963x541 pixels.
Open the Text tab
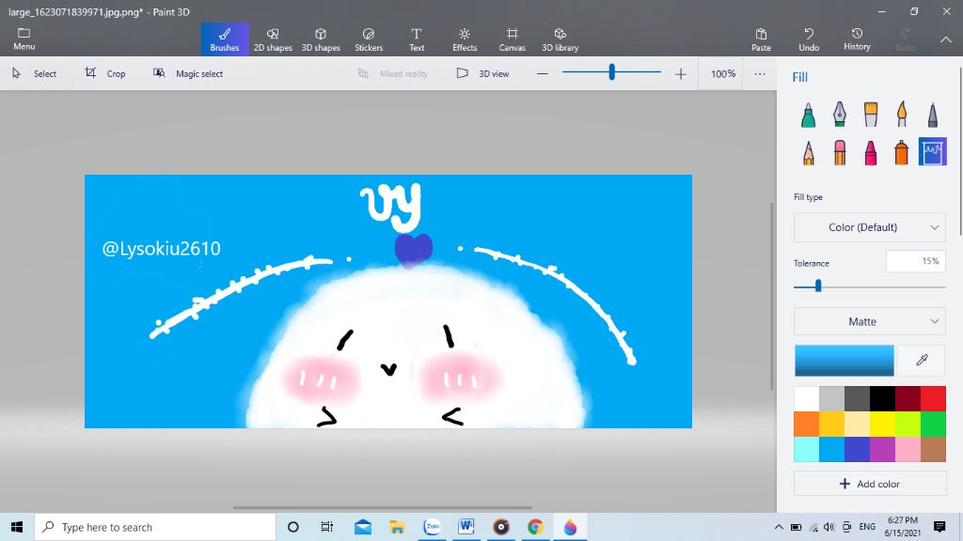coord(417,39)
